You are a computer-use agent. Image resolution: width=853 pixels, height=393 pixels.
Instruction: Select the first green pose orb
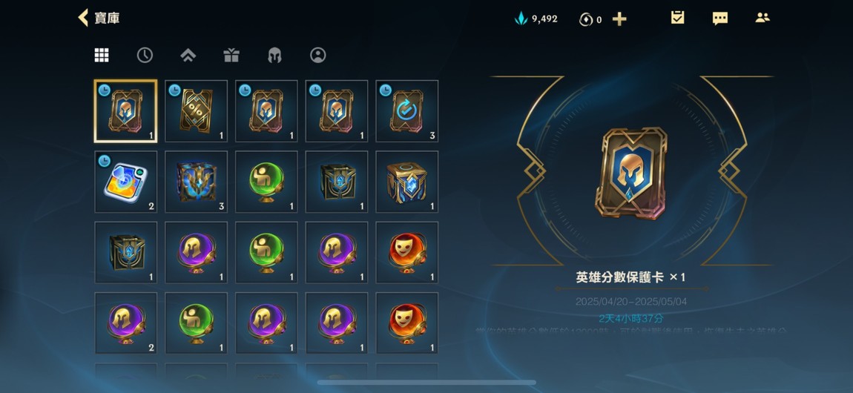click(x=266, y=182)
